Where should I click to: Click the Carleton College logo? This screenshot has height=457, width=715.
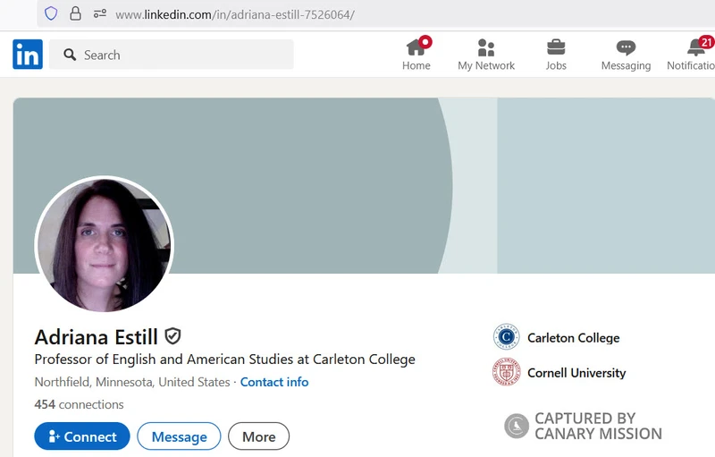[506, 336]
